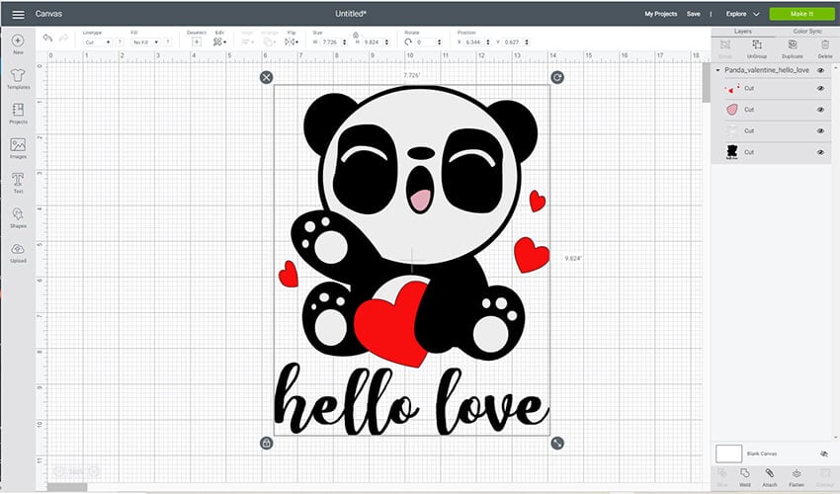
Task: Click the width stepper arrows
Action: tap(344, 42)
